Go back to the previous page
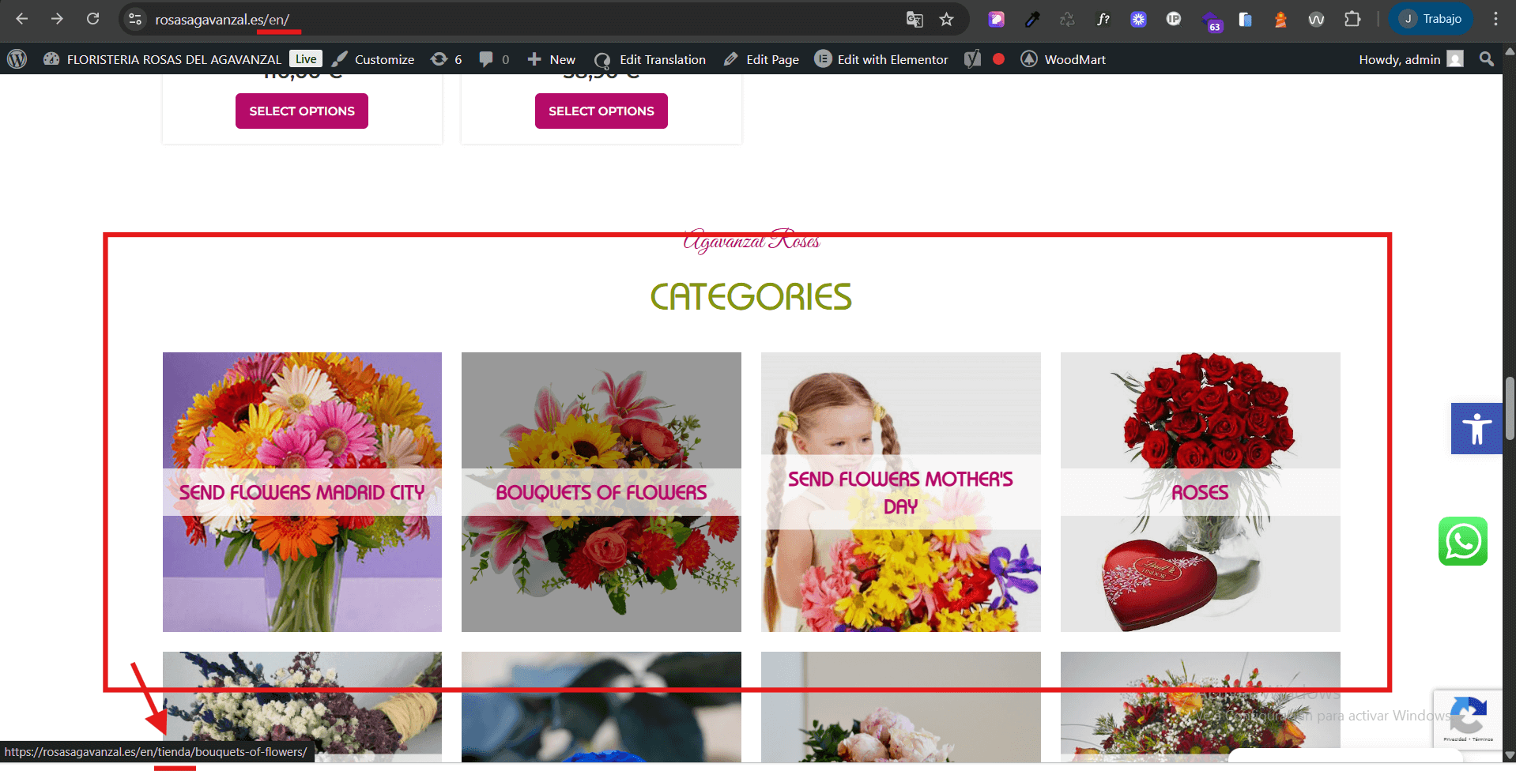 [x=22, y=19]
